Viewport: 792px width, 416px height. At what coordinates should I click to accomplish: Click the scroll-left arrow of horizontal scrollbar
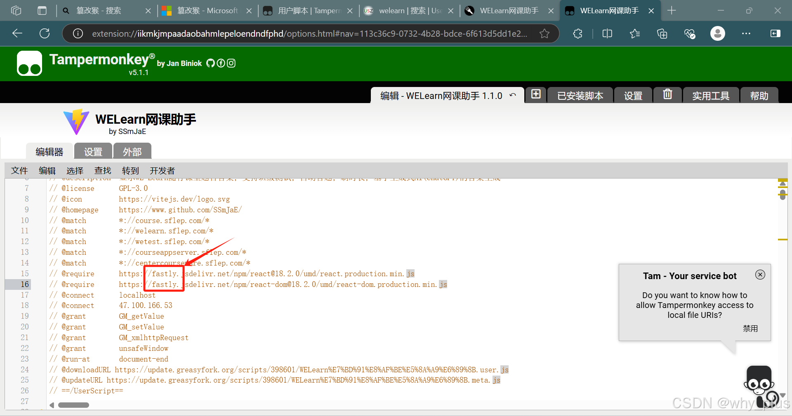[x=52, y=405]
